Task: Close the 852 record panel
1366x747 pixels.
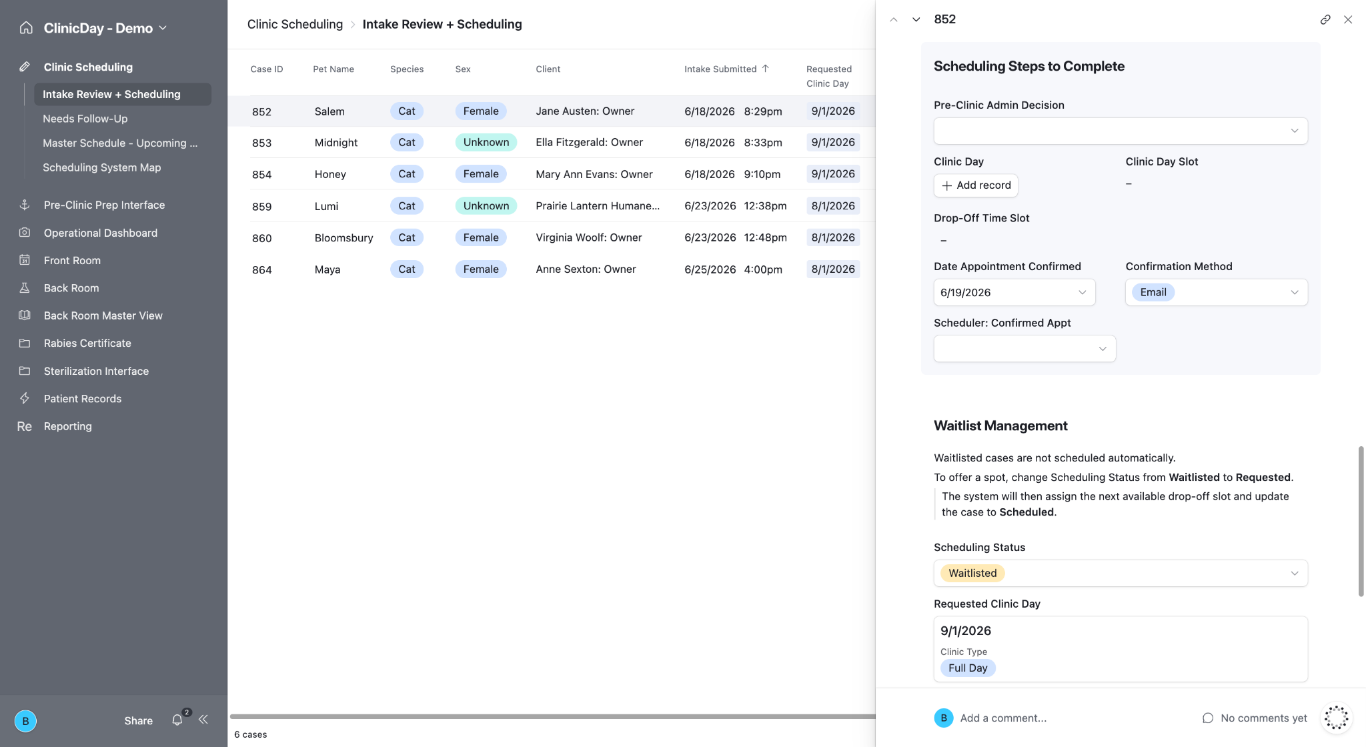Action: click(x=1348, y=19)
